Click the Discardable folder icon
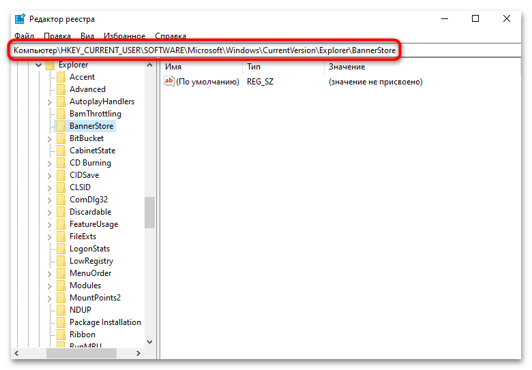This screenshot has height=370, width=532. click(61, 212)
